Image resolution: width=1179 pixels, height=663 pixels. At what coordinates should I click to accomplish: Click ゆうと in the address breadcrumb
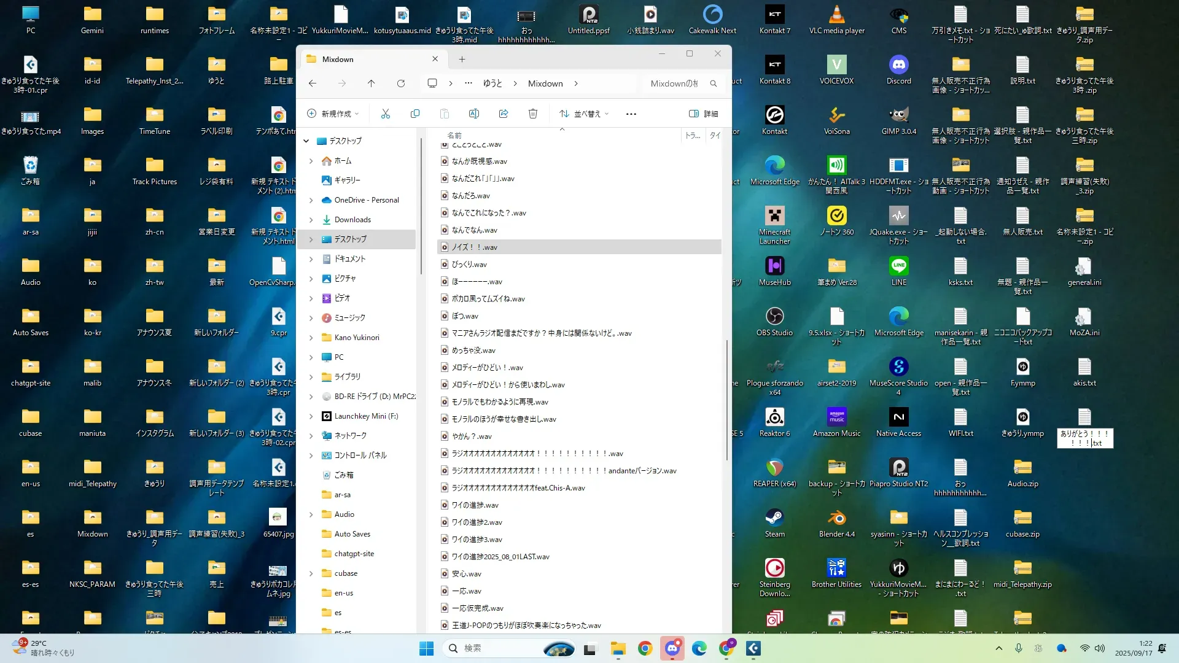point(492,83)
